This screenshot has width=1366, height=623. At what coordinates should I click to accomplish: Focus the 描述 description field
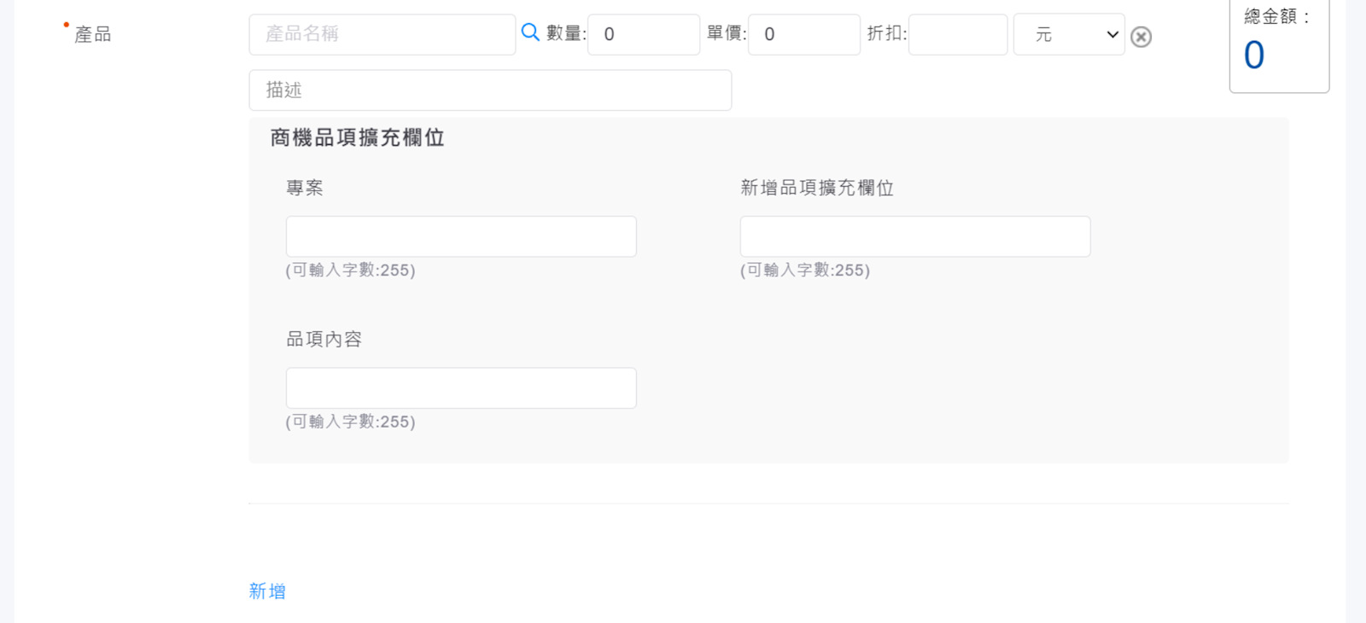(490, 90)
